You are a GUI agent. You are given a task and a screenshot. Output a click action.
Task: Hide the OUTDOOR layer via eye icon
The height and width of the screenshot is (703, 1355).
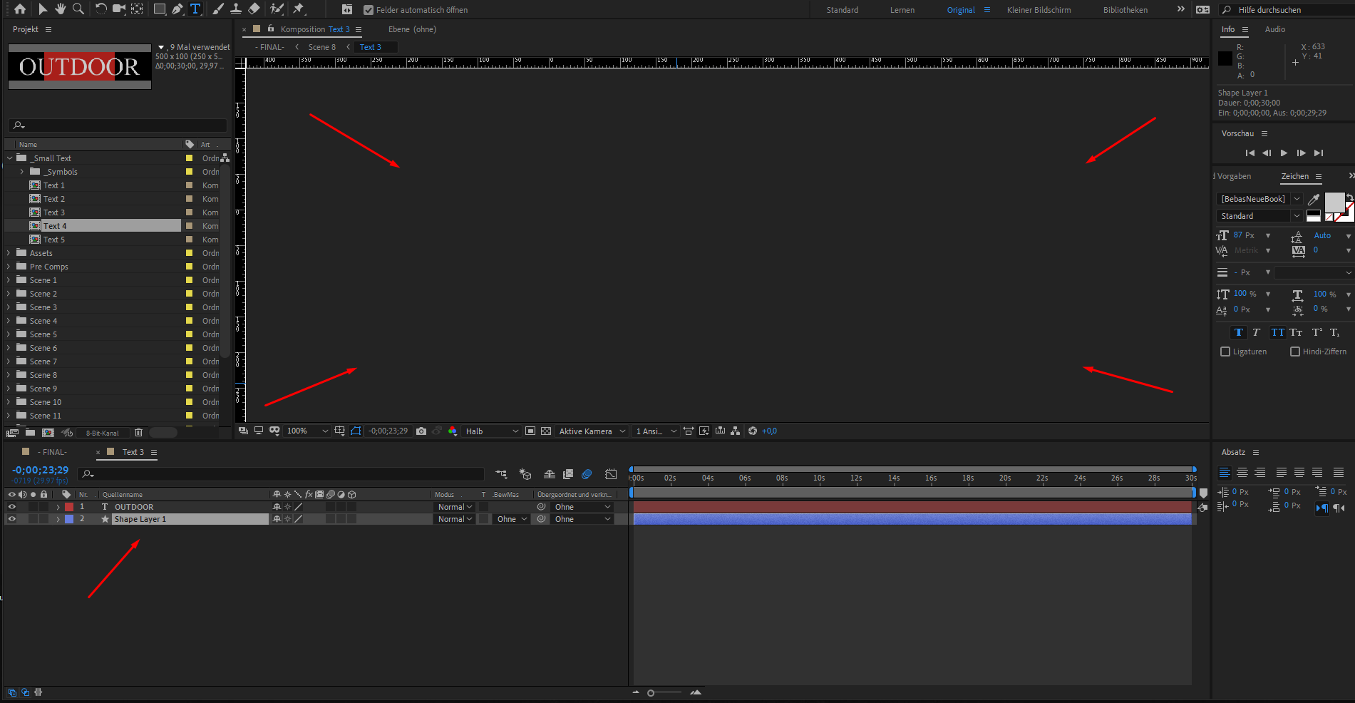tap(11, 507)
